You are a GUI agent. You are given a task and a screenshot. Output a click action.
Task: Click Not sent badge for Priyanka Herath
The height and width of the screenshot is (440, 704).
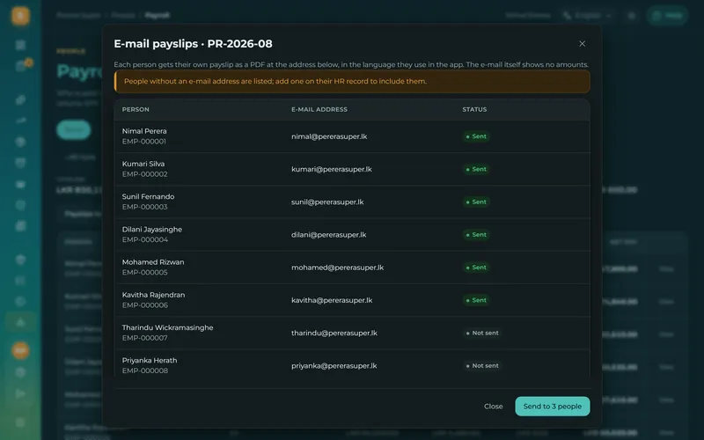click(x=482, y=366)
